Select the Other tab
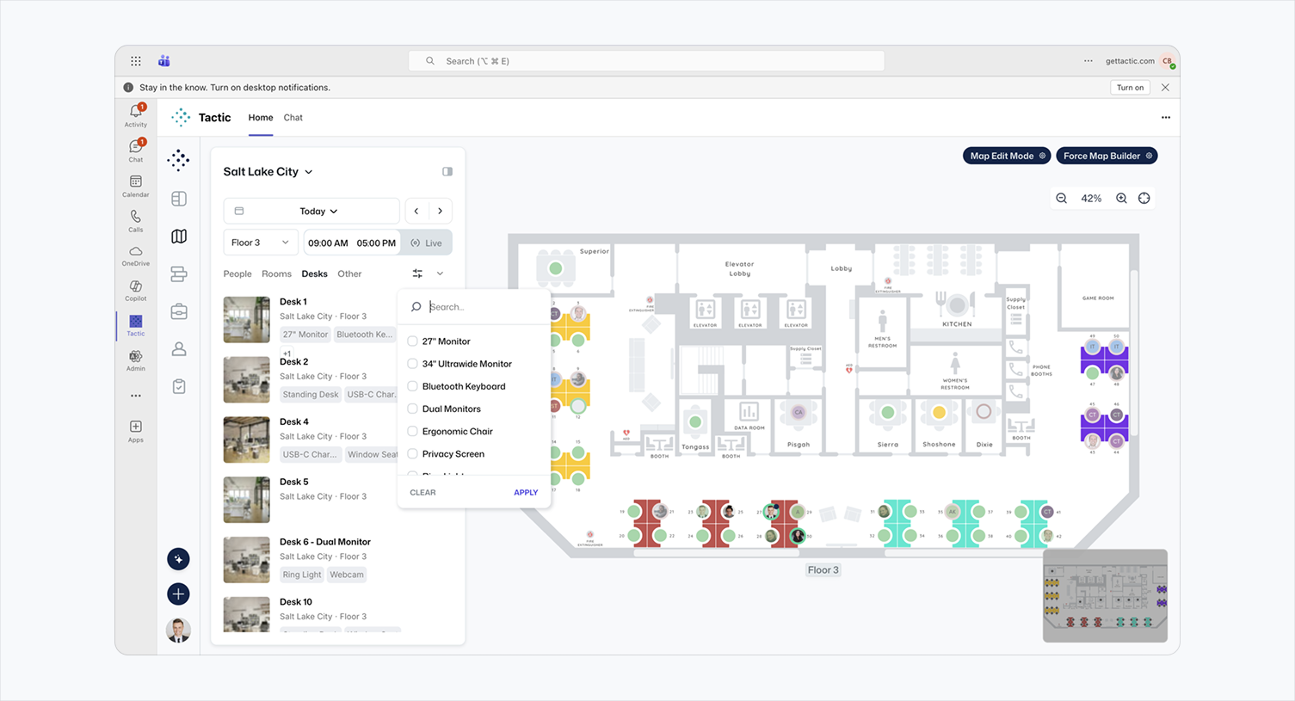The height and width of the screenshot is (701, 1295). point(349,274)
